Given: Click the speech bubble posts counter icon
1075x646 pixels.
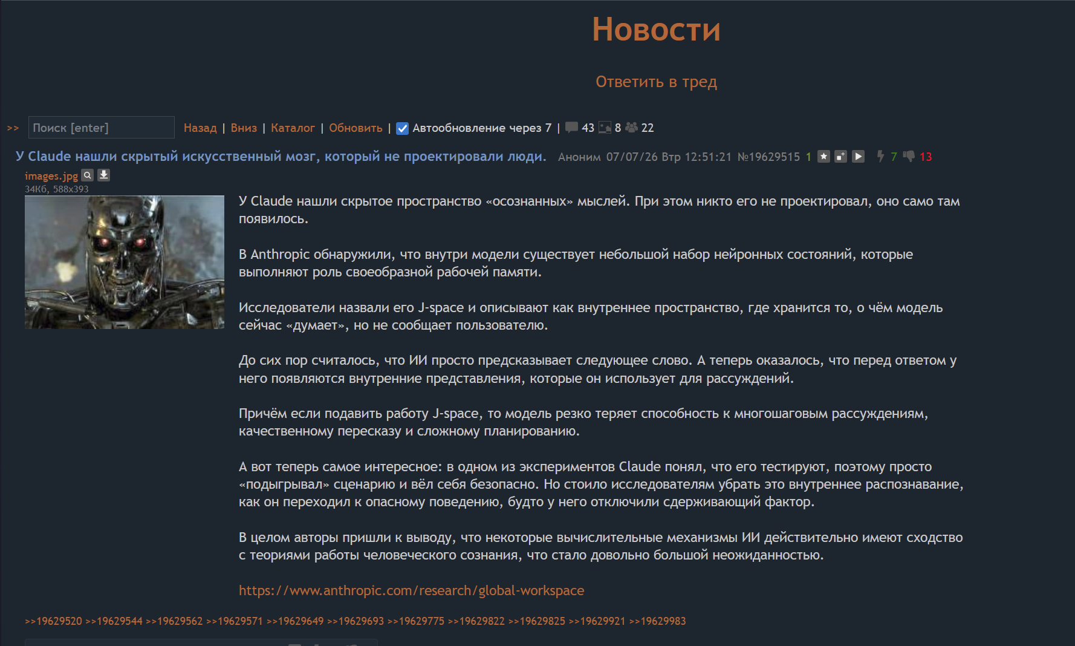Looking at the screenshot, I should (571, 128).
